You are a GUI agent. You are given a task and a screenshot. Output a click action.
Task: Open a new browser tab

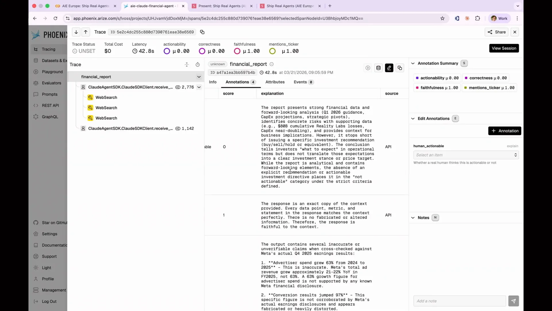(x=330, y=6)
